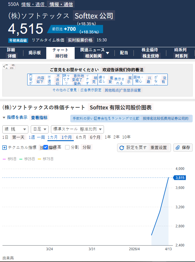Click the 出来高 label below chart
This screenshot has width=195, height=262.
pyautogui.click(x=8, y=258)
